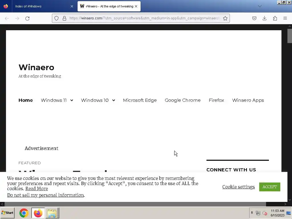This screenshot has width=292, height=219.
Task: Open the Downloads panel
Action: pos(264,18)
